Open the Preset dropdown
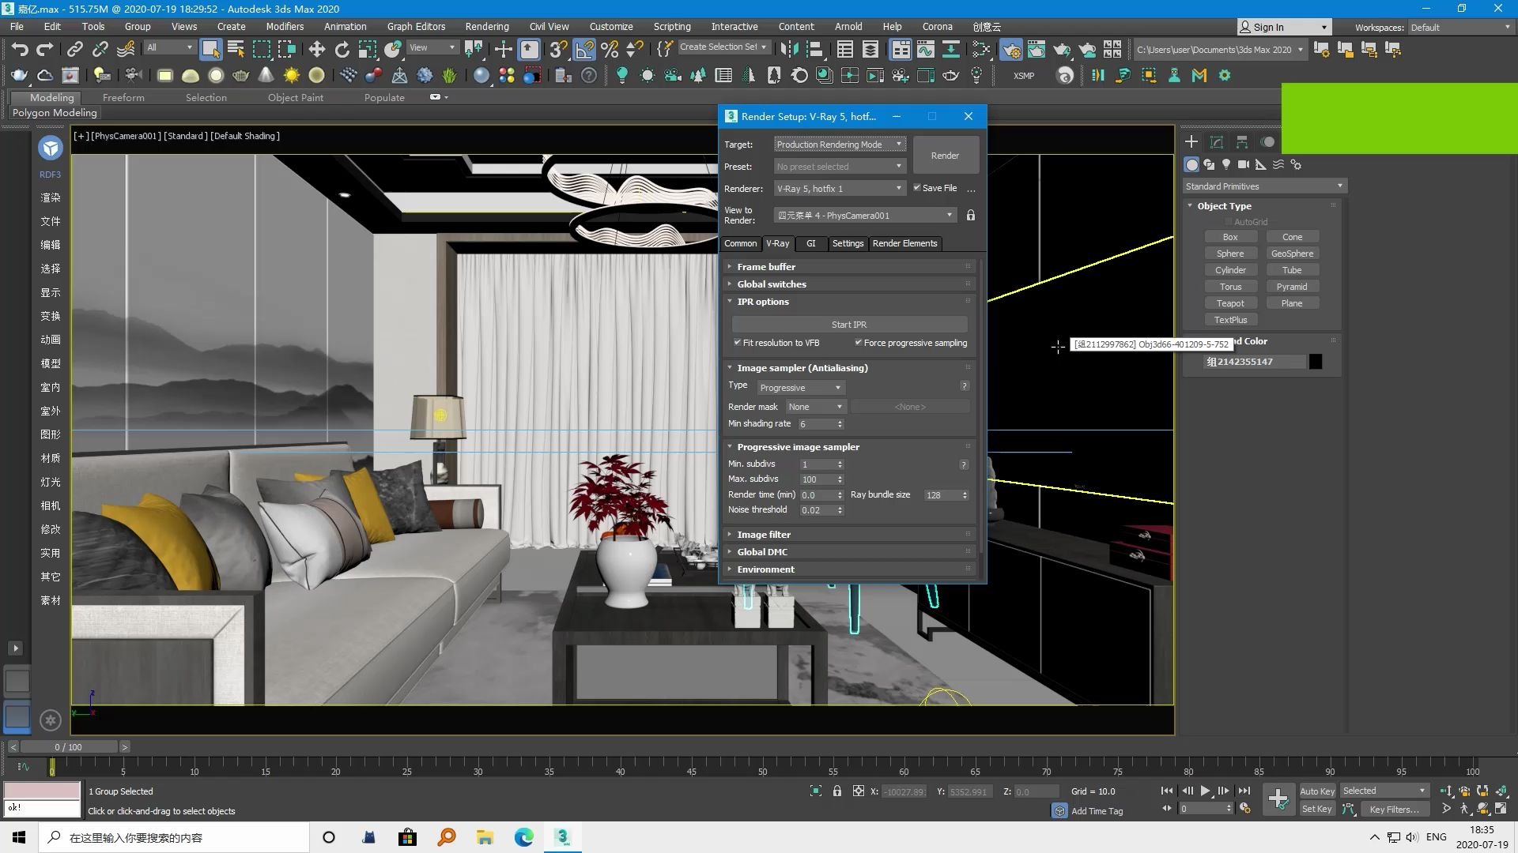The width and height of the screenshot is (1518, 853). coord(839,167)
